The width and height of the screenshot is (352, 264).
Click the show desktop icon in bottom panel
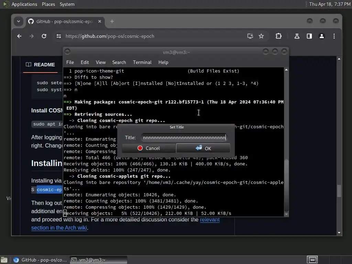(4, 260)
